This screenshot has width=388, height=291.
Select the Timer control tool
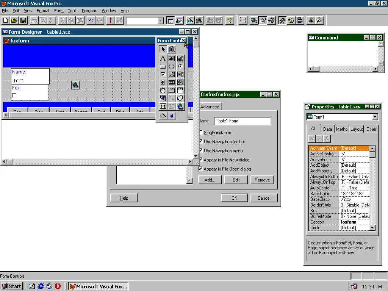pos(163,90)
